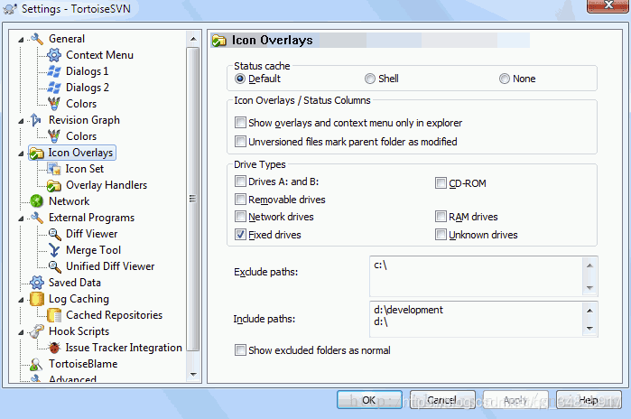Click the tree panel scroll up arrow
The width and height of the screenshot is (631, 419).
[193, 39]
